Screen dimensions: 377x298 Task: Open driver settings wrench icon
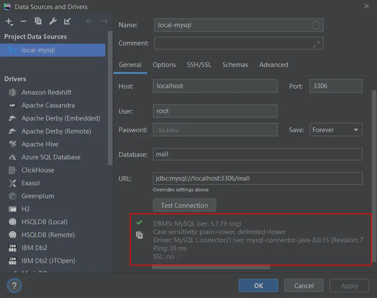click(x=53, y=21)
